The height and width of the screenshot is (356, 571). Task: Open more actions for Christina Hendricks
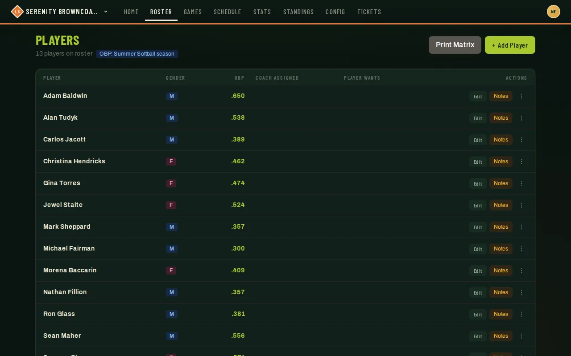point(521,162)
